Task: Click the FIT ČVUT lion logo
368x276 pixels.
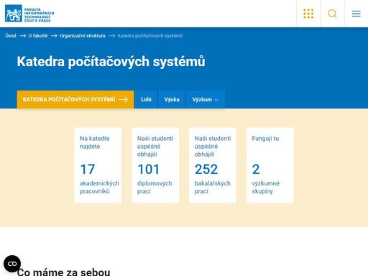Action: coord(29,14)
